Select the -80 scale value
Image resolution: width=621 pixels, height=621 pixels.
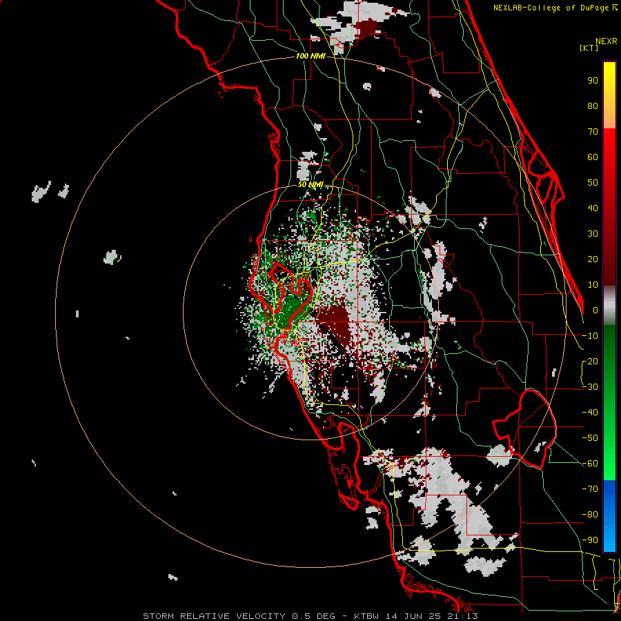pos(591,515)
